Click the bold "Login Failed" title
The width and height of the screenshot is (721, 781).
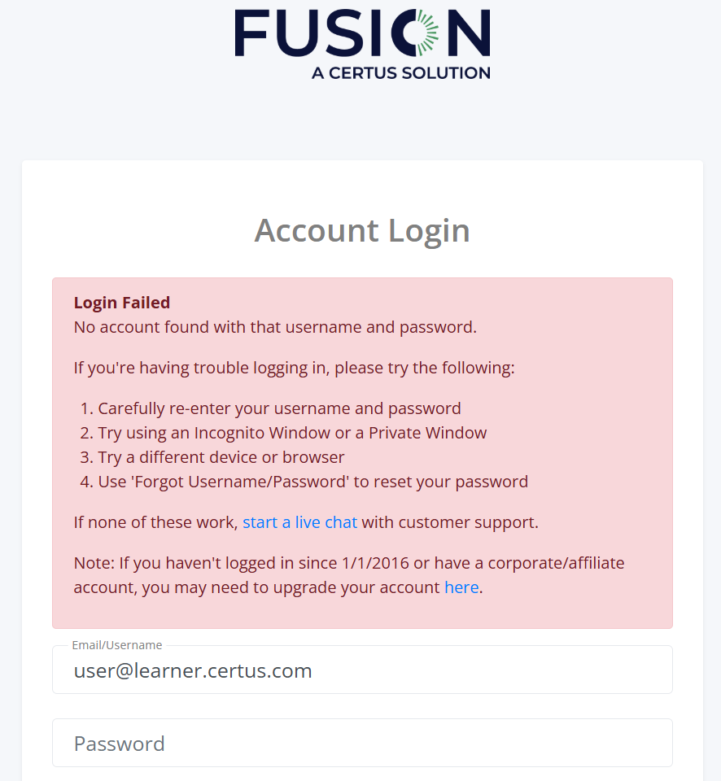[122, 303]
